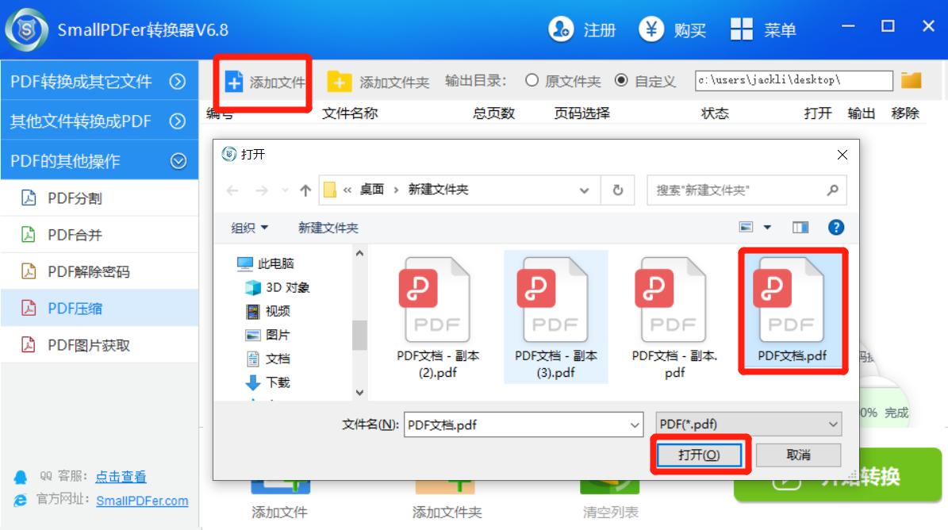This screenshot has width=948, height=530.
Task: Go forward in the open dialog
Action: [x=262, y=190]
